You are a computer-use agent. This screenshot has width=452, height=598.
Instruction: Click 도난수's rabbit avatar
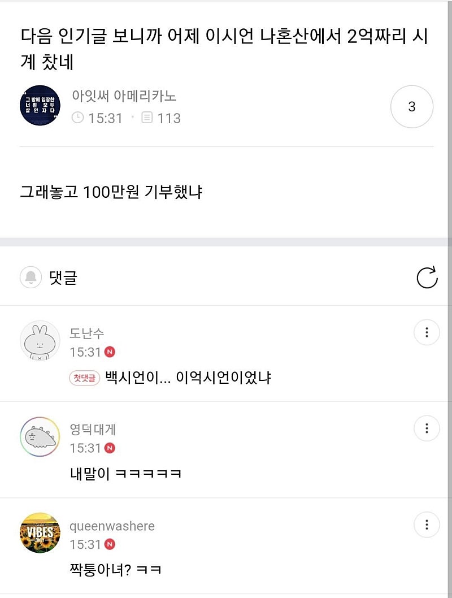[x=40, y=341]
